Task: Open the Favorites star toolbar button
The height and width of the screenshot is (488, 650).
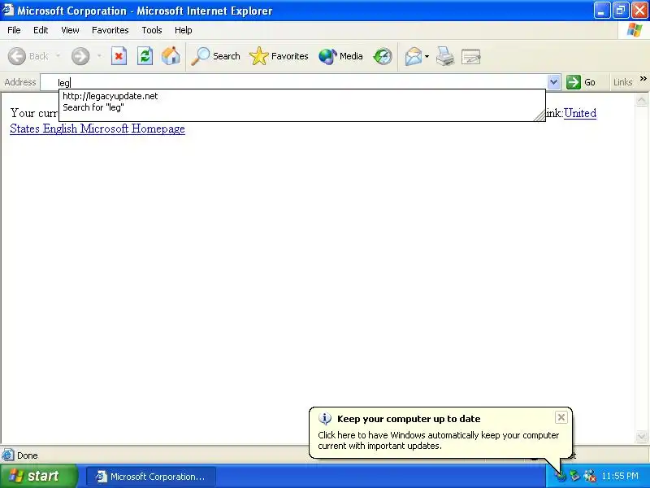Action: coord(279,56)
